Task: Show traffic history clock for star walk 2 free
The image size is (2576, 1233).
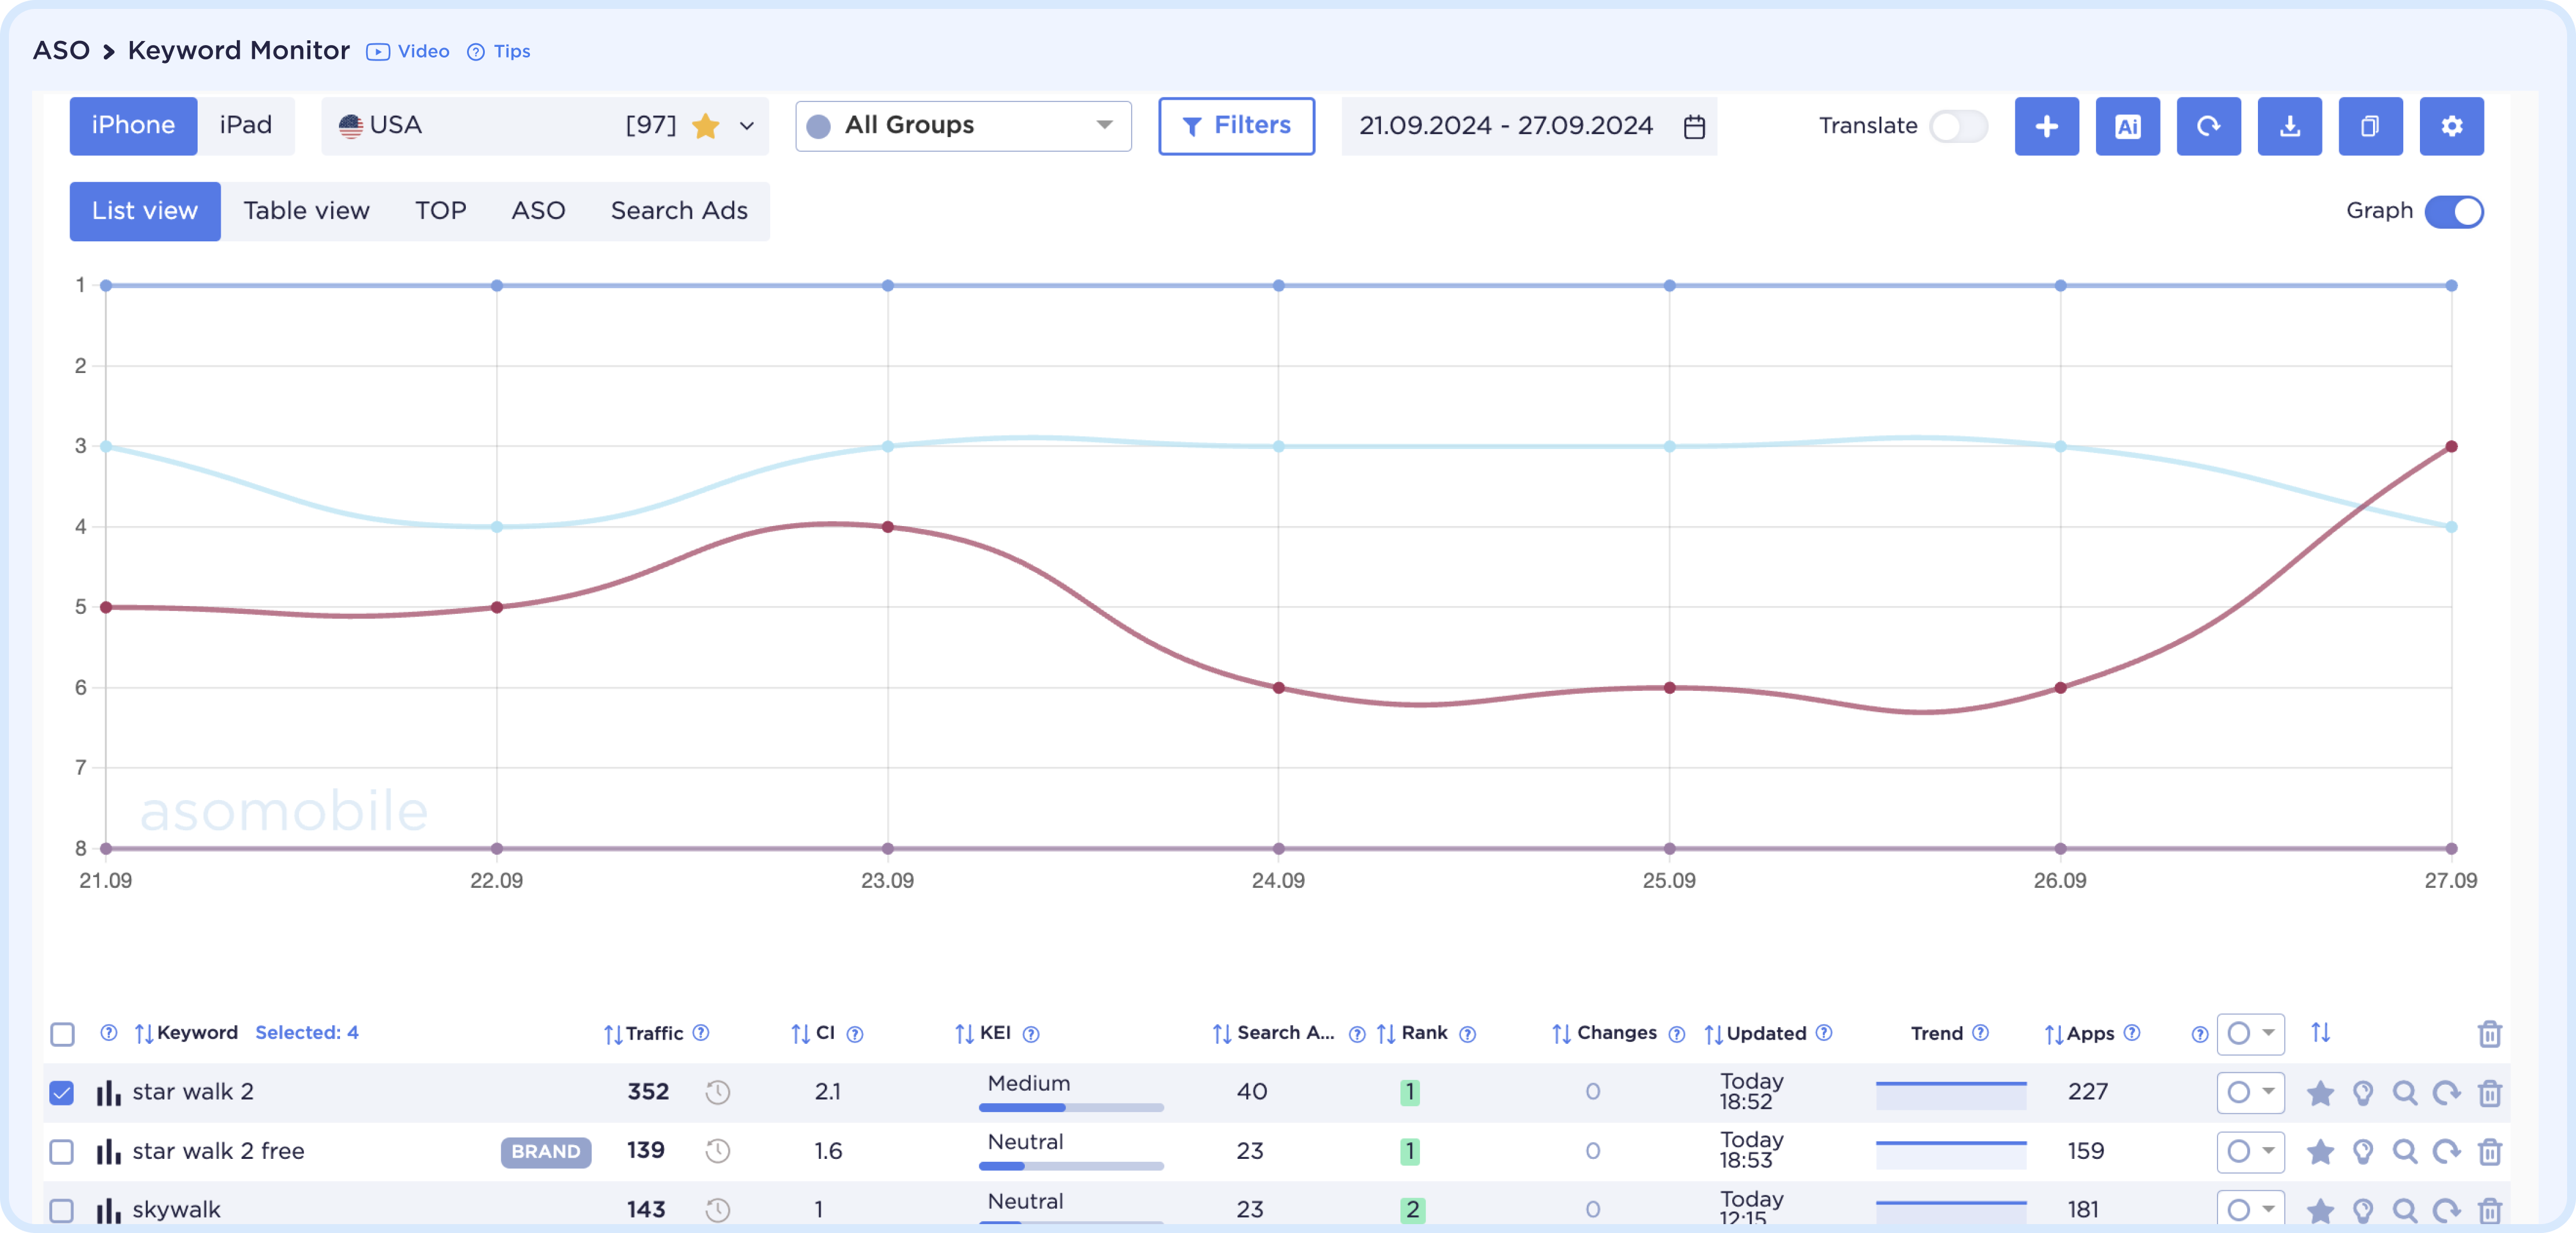Action: click(717, 1151)
